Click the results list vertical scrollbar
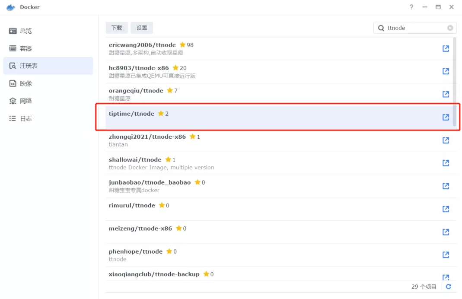 (x=454, y=82)
